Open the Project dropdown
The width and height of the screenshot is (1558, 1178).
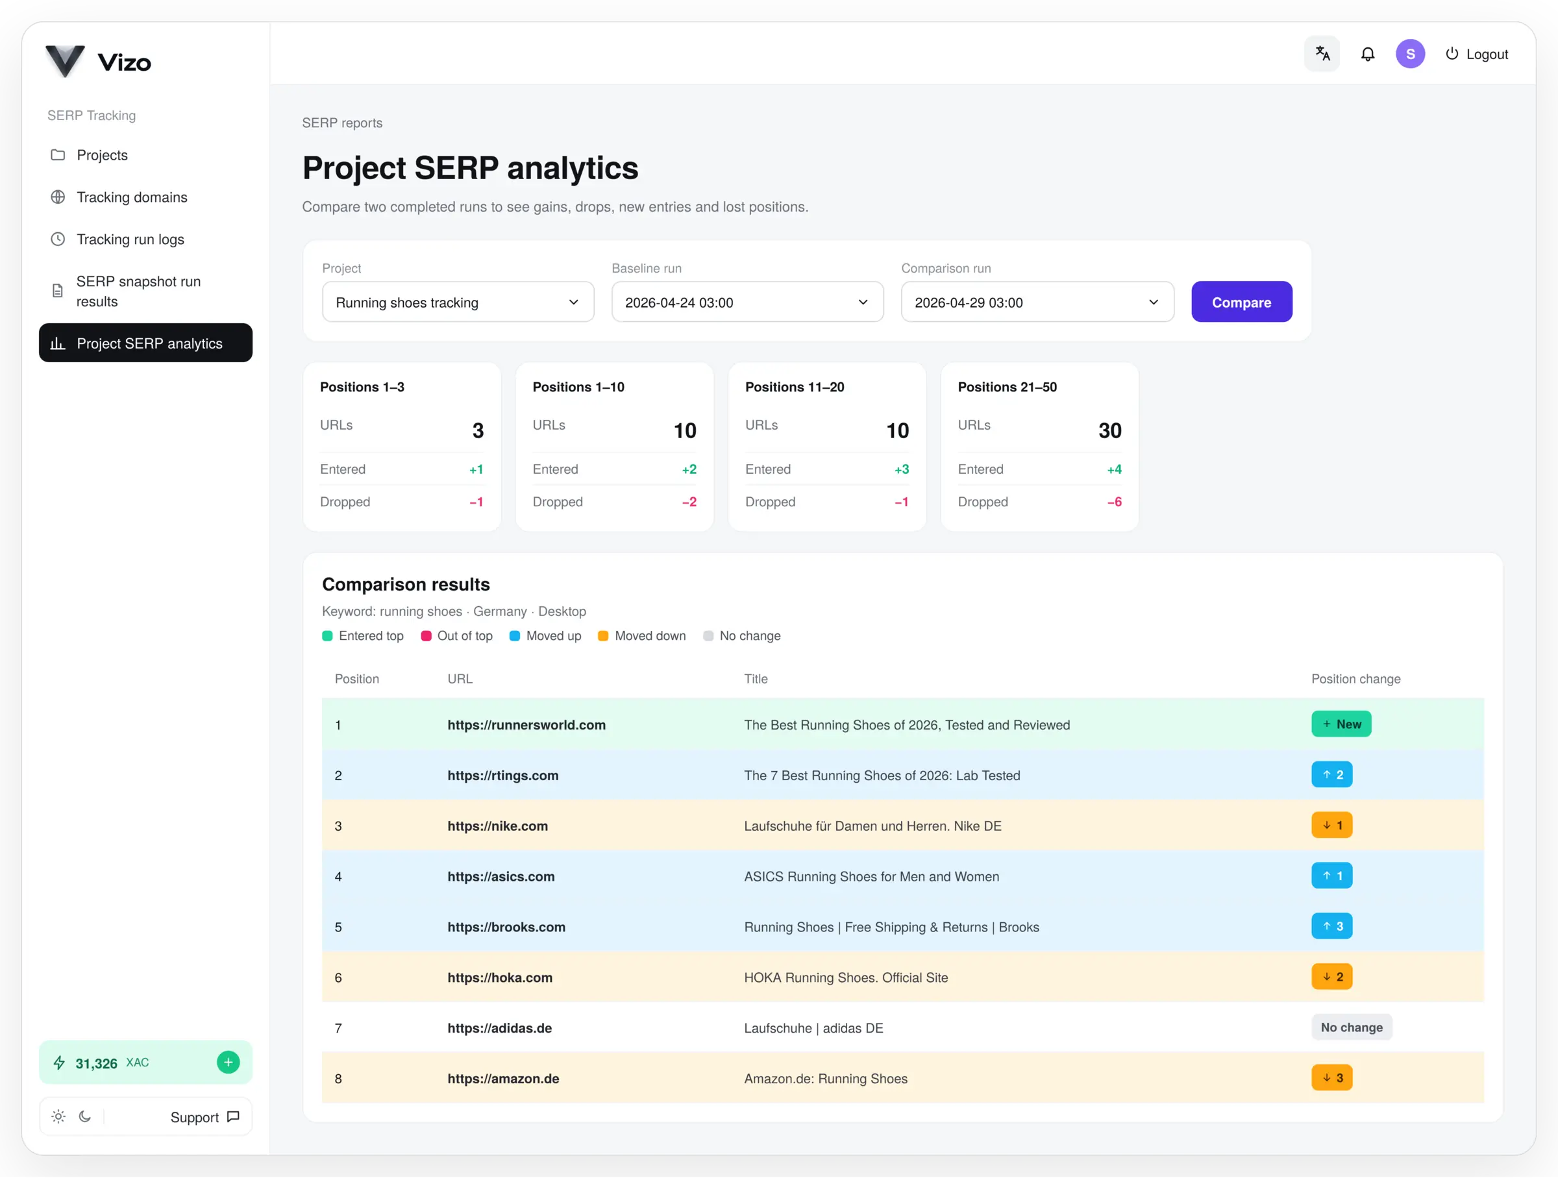point(458,302)
